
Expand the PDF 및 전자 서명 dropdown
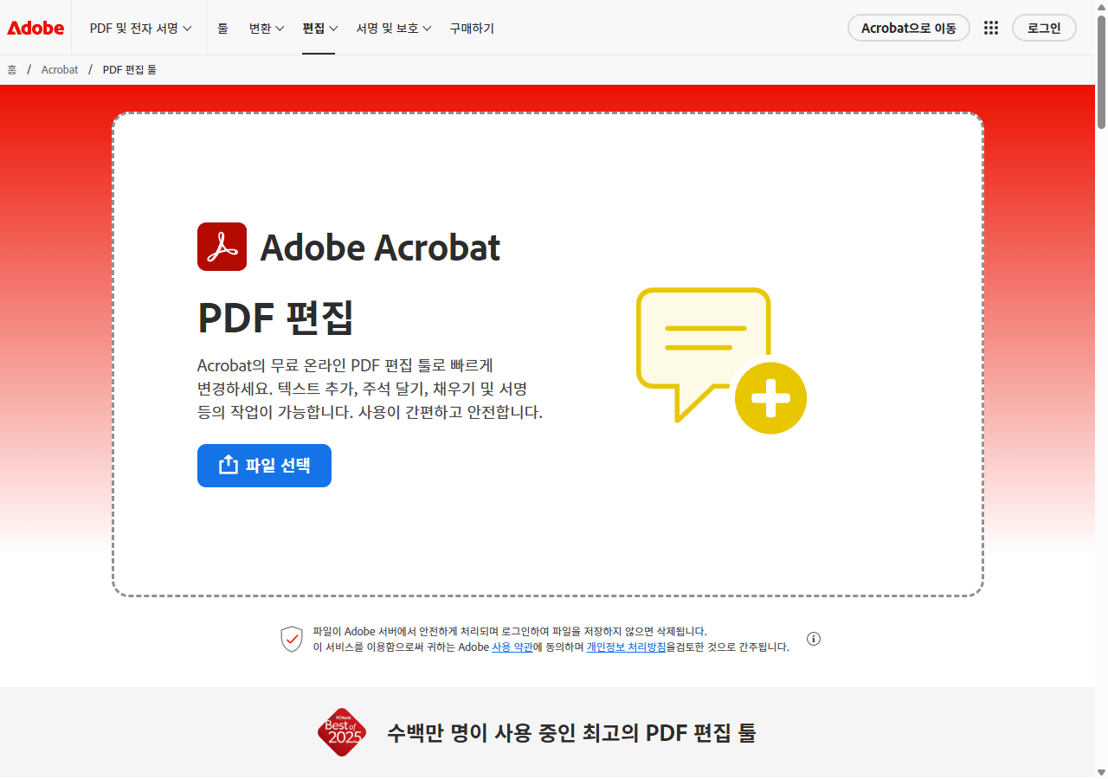click(139, 27)
